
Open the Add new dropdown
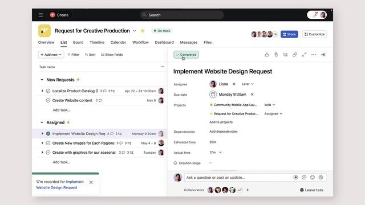pos(51,55)
